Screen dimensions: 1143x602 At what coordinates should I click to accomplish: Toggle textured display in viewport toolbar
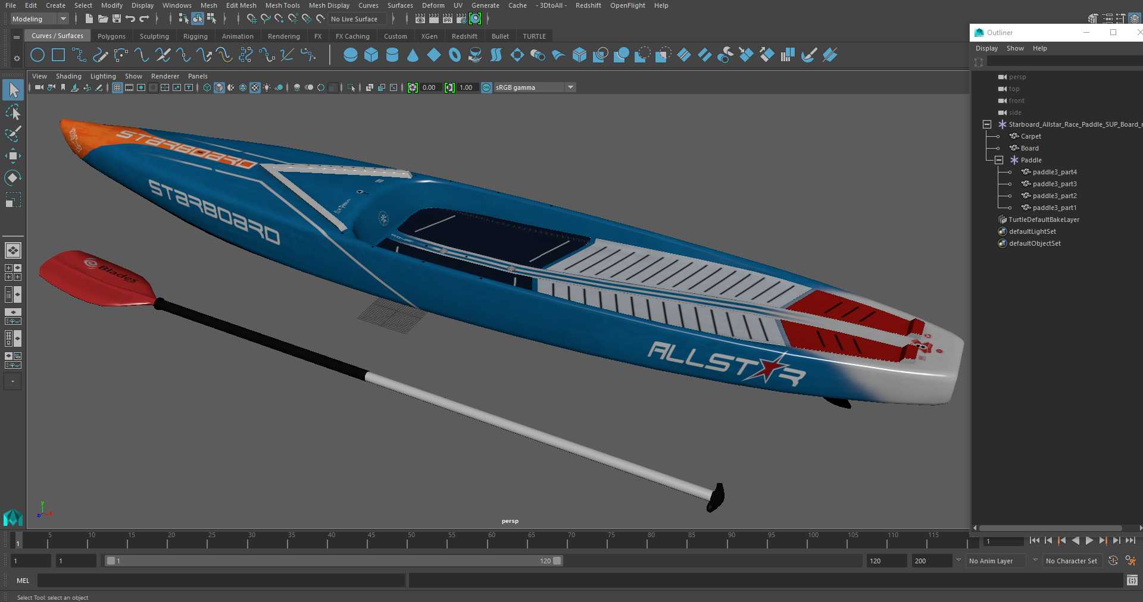click(255, 87)
